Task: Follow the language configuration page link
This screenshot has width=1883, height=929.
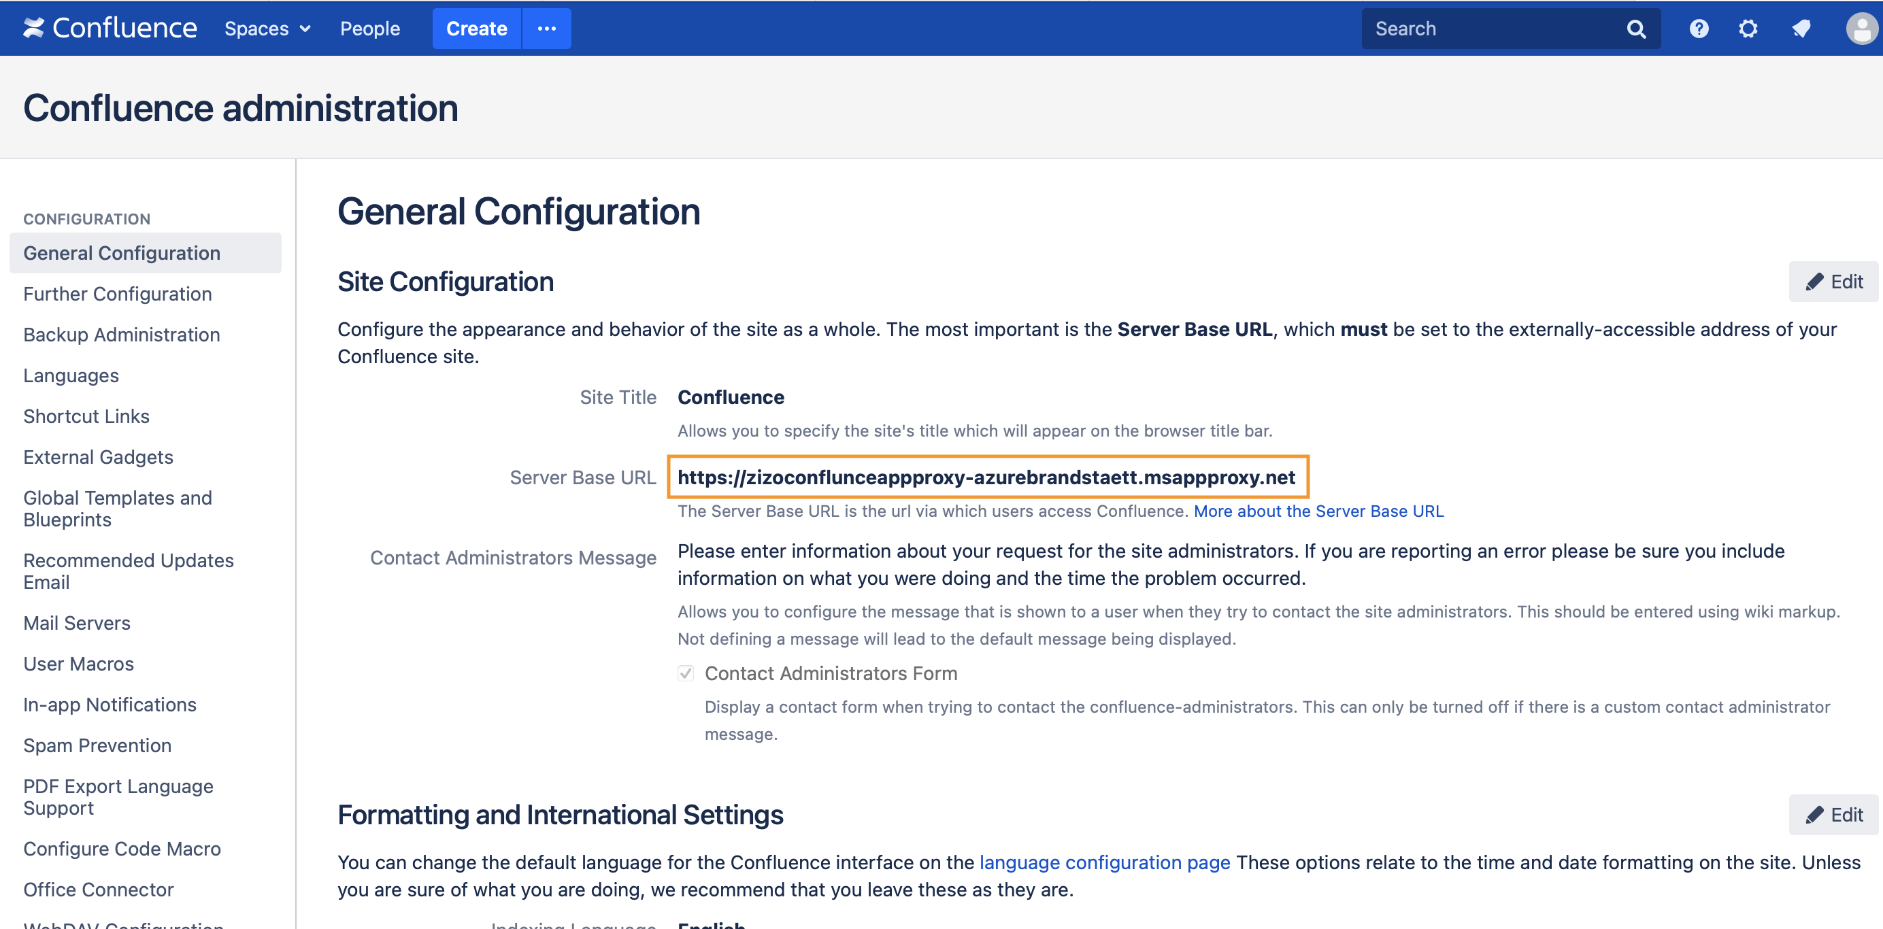Action: click(1104, 862)
